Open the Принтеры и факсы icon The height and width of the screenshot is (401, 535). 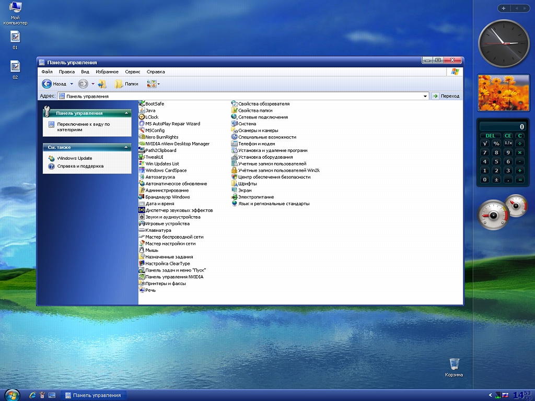click(142, 284)
